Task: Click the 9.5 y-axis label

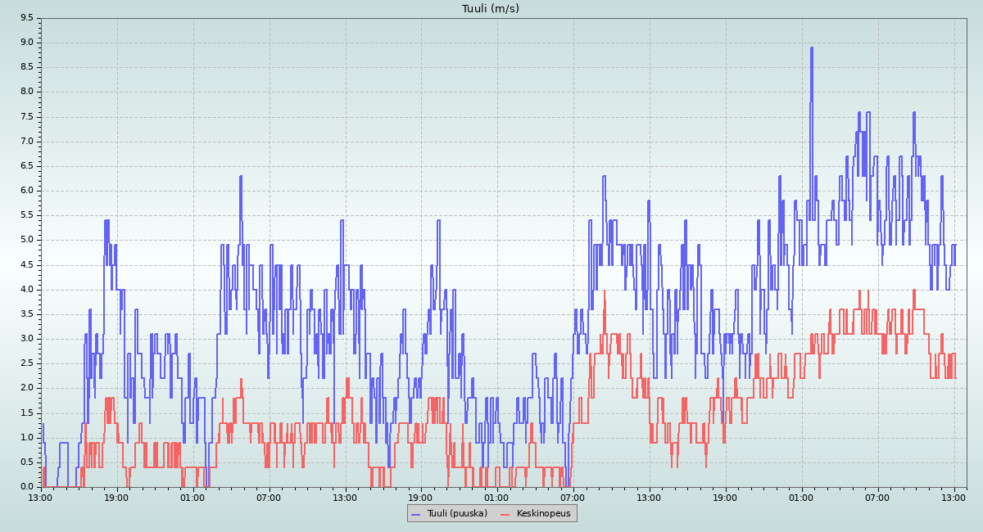Action: click(26, 17)
